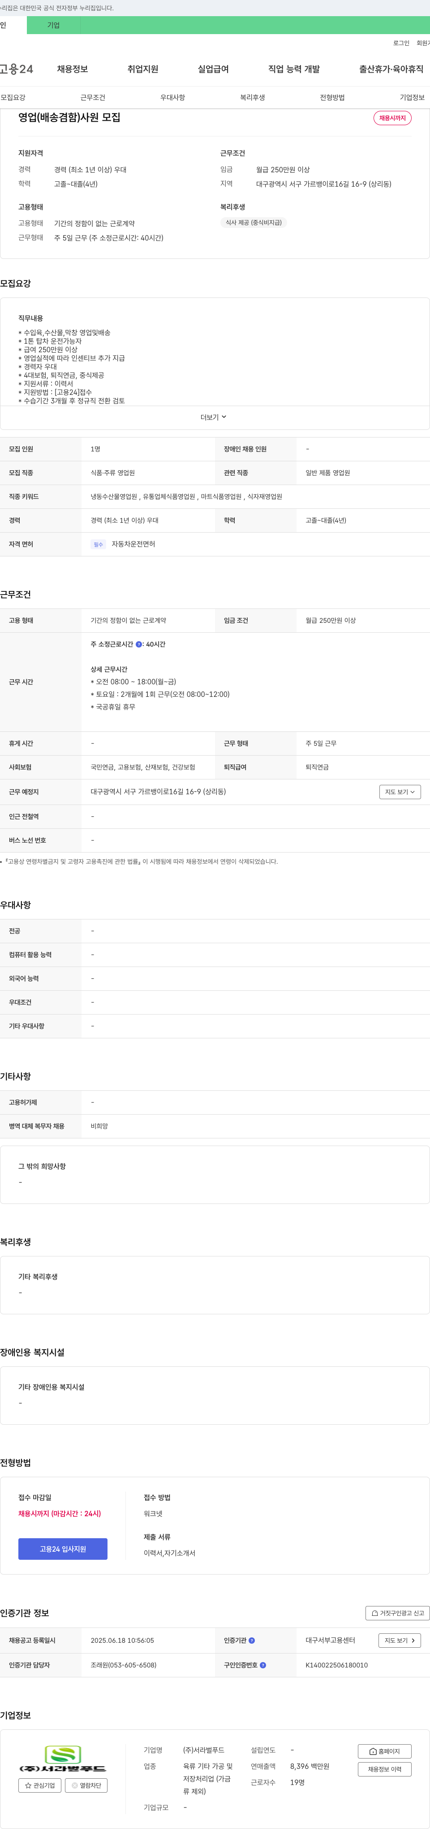The image size is (430, 1829).
Task: Add the company via 관심기업 star button
Action: pos(40,1785)
